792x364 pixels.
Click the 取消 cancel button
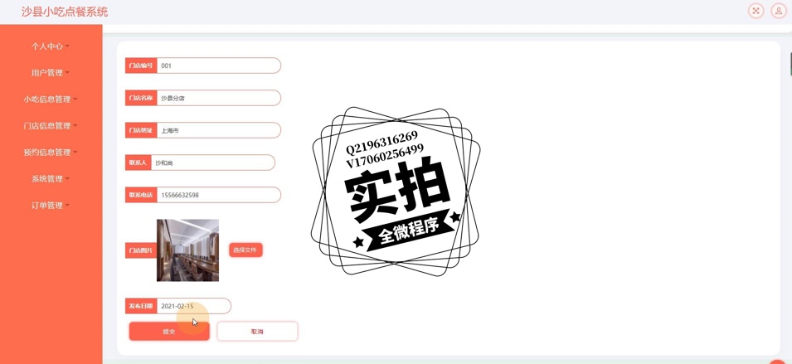click(257, 332)
